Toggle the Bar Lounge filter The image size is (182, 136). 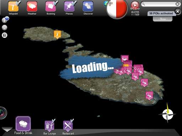point(50,126)
